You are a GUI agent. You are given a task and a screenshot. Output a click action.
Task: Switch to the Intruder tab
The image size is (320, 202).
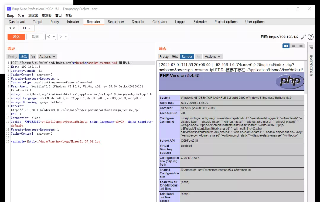[73, 22]
